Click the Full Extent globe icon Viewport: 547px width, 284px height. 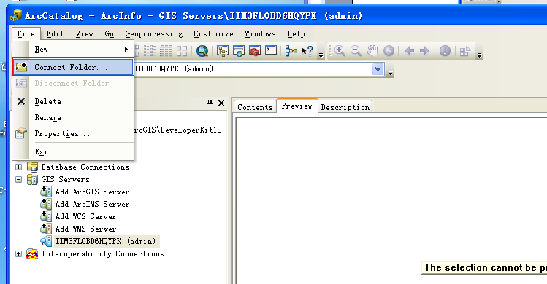point(389,51)
